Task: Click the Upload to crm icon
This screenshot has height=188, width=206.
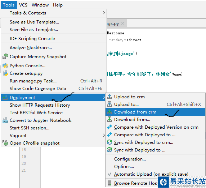Action: (x=109, y=97)
